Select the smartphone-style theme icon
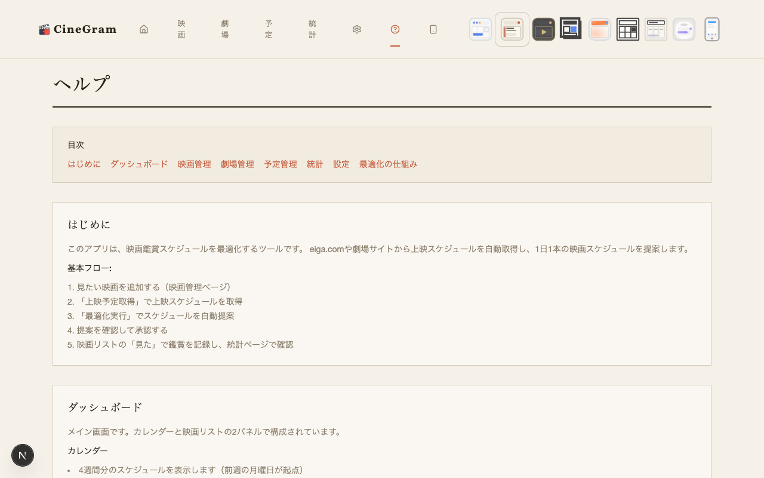 [x=711, y=29]
